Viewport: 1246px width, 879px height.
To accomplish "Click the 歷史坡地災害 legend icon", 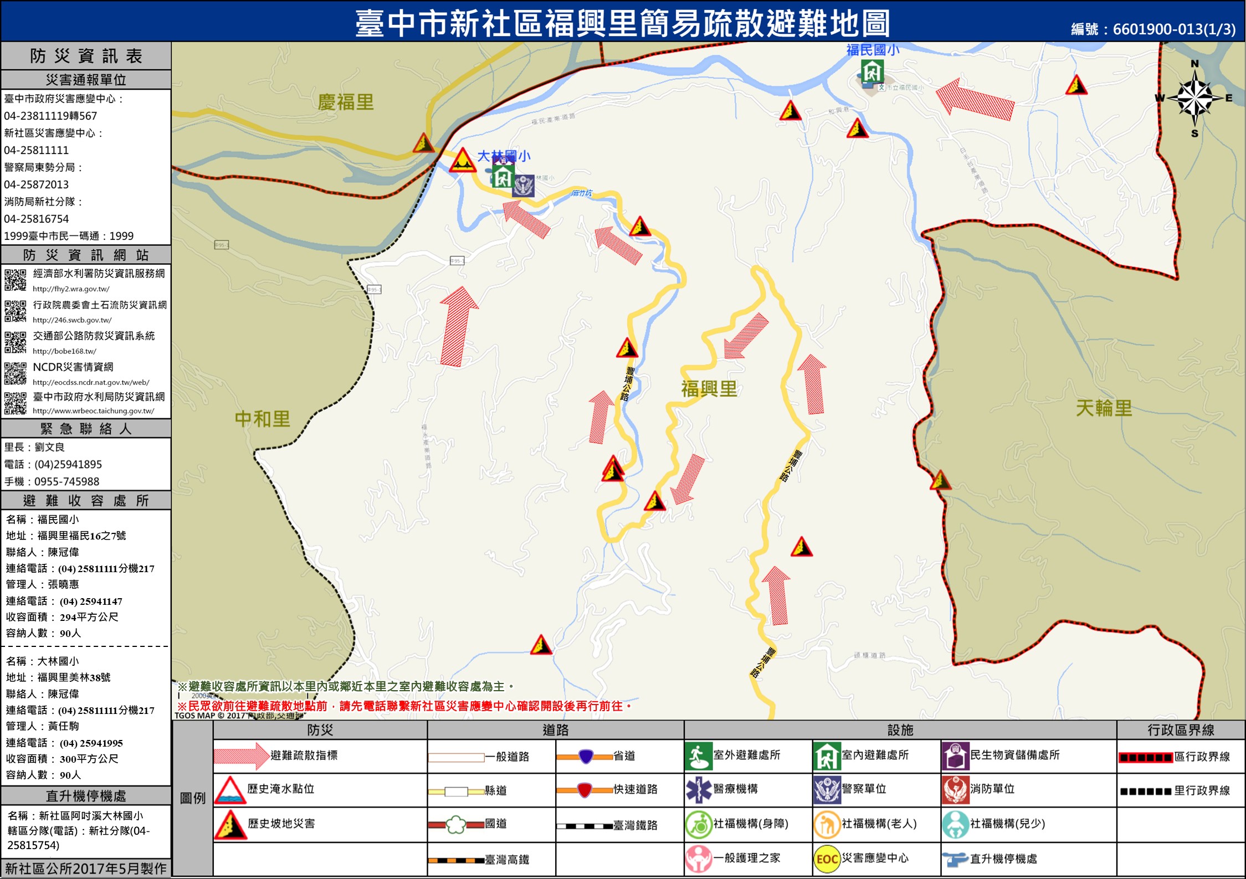I will [x=230, y=825].
